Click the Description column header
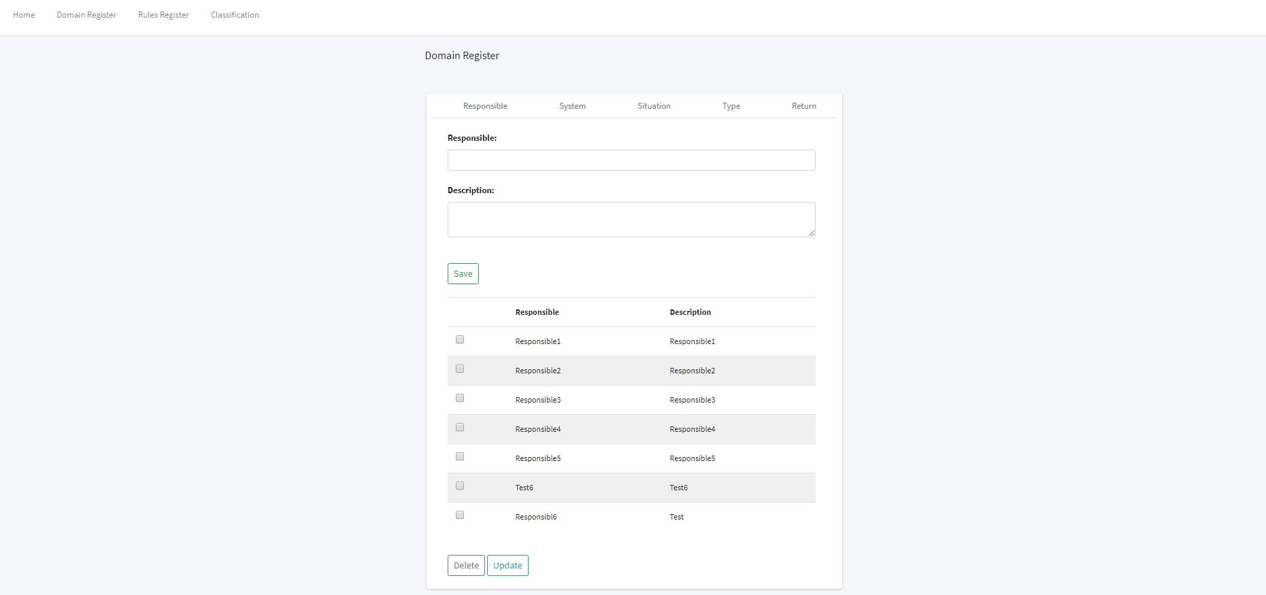1266x595 pixels. pyautogui.click(x=690, y=312)
